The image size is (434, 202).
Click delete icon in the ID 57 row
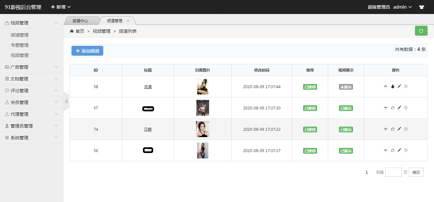[x=406, y=108]
